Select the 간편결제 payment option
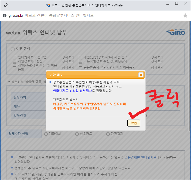191x180 pixels. [108, 134]
